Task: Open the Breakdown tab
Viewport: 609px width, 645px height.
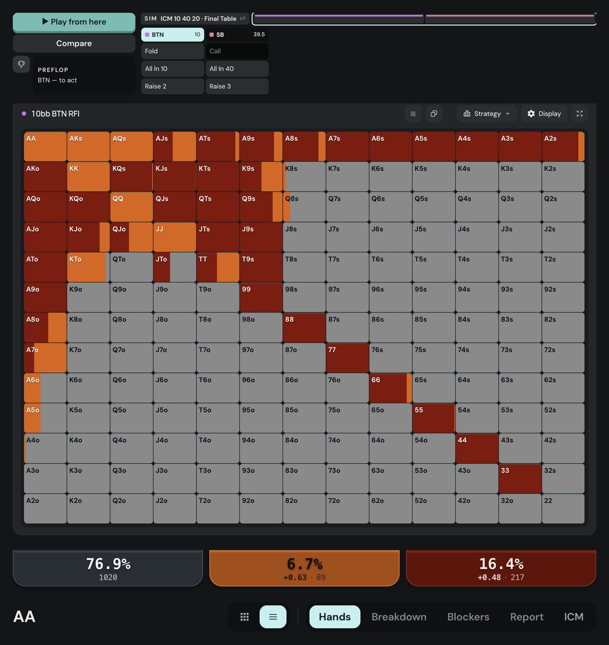Action: point(399,617)
